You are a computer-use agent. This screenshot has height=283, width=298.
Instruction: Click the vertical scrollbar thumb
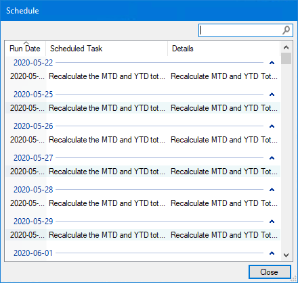(286, 59)
